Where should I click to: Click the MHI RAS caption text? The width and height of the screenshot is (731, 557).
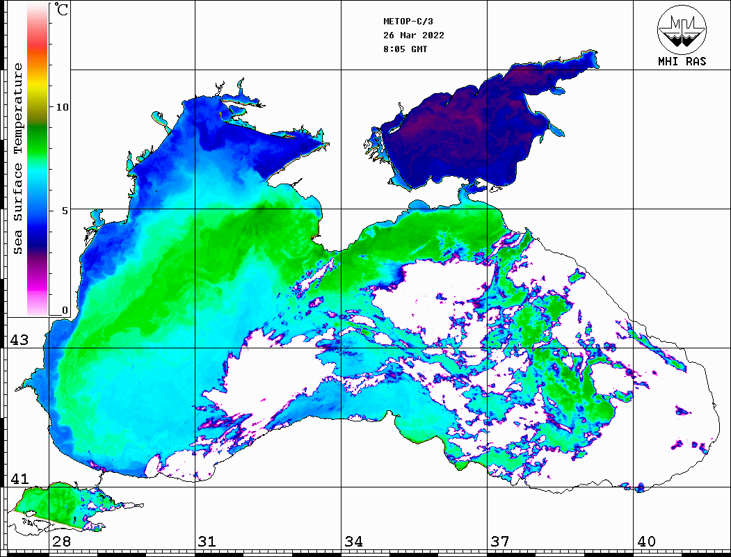click(682, 61)
